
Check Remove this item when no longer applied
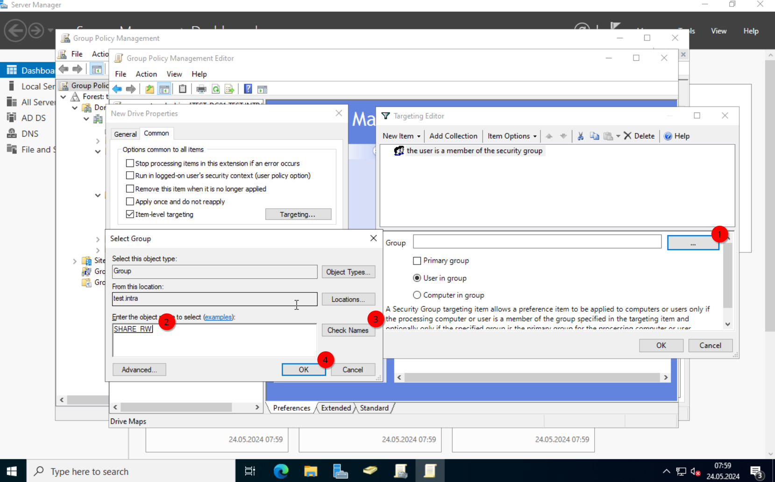pos(130,189)
